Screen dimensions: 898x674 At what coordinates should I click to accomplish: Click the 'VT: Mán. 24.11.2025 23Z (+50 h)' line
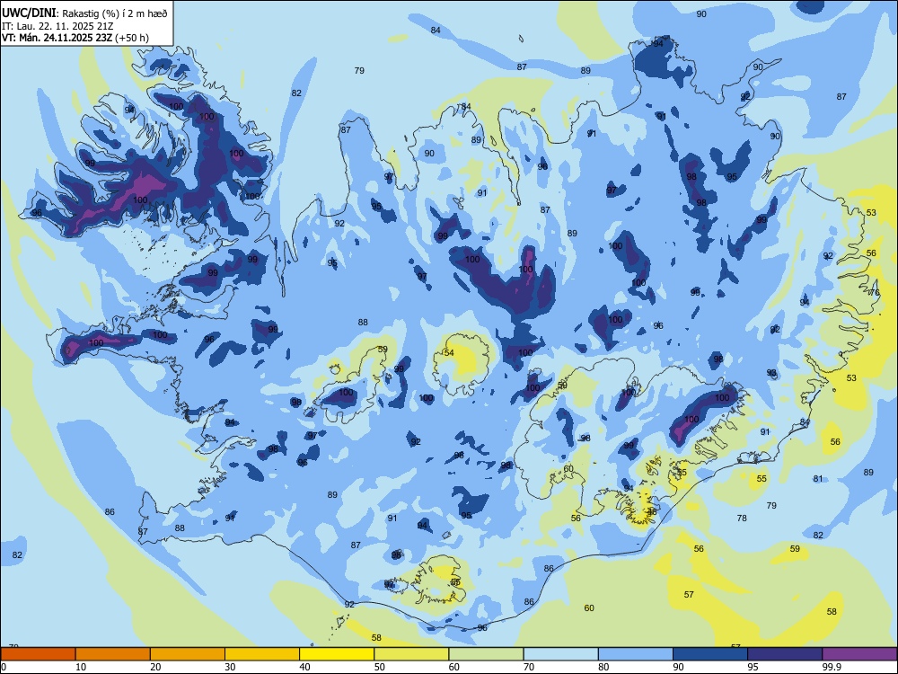[75, 38]
